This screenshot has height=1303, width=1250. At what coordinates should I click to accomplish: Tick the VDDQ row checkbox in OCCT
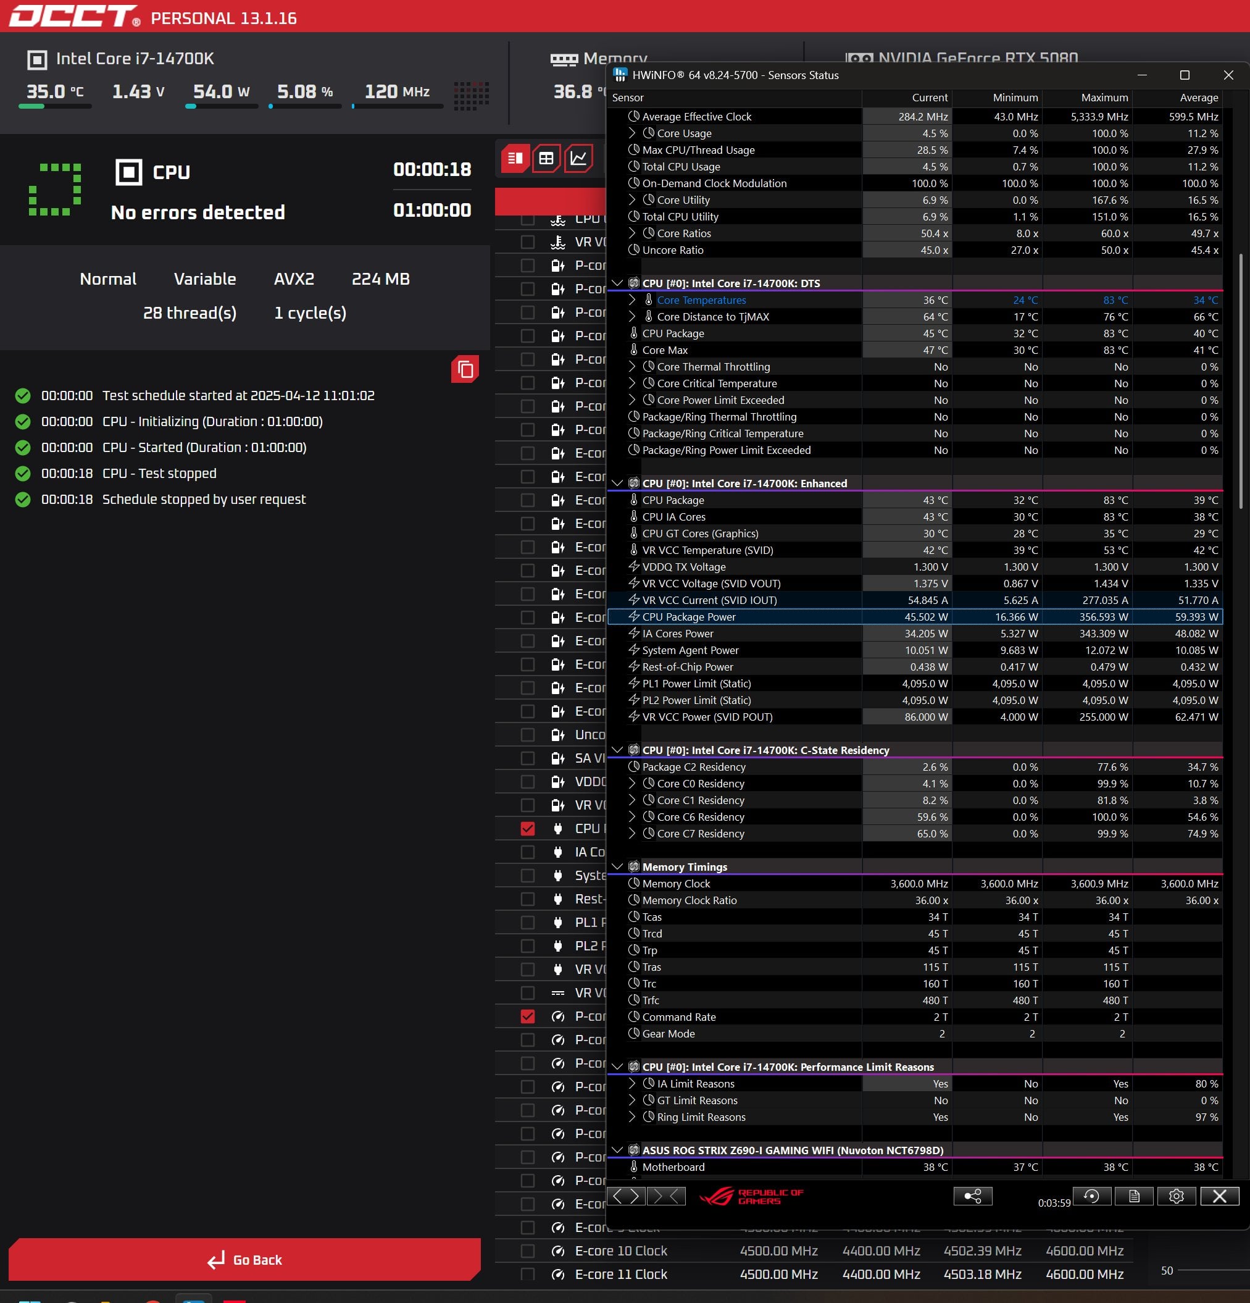(528, 782)
